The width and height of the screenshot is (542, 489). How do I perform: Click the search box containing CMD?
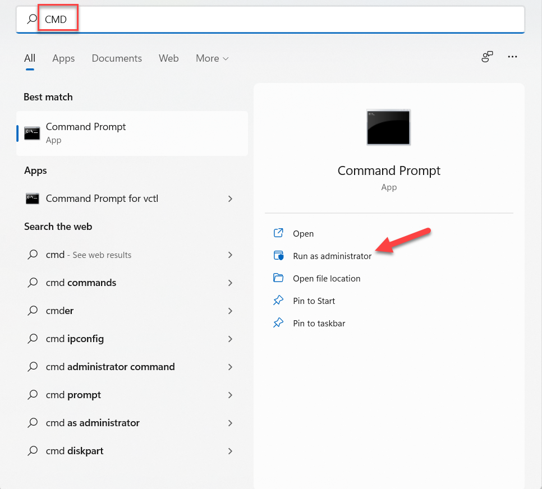point(281,20)
